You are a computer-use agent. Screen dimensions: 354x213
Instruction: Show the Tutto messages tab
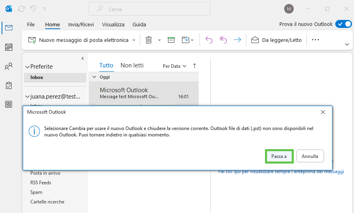106,65
